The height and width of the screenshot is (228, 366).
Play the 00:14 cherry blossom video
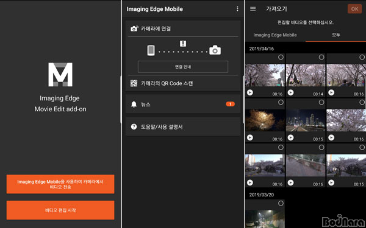[x=290, y=92]
